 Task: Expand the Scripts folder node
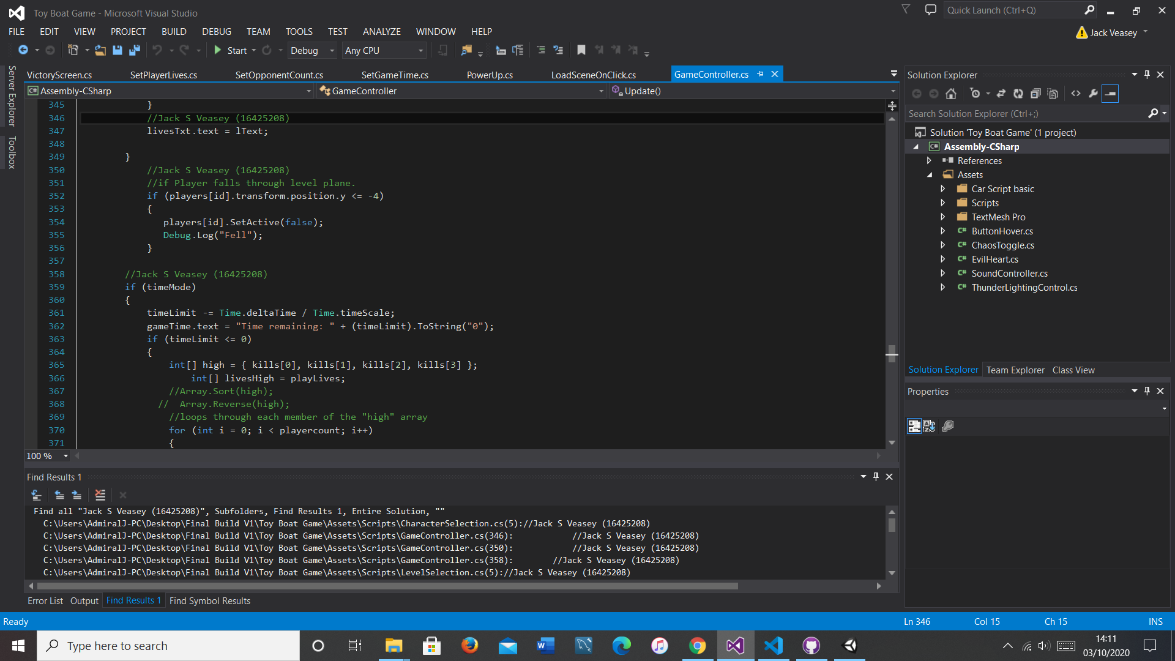[943, 203]
